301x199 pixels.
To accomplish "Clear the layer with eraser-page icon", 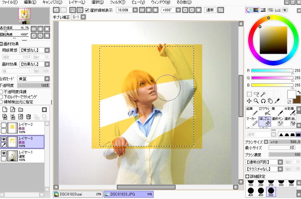I will [x=21, y=117].
